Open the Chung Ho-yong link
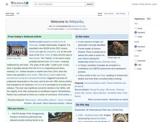 (97, 89)
